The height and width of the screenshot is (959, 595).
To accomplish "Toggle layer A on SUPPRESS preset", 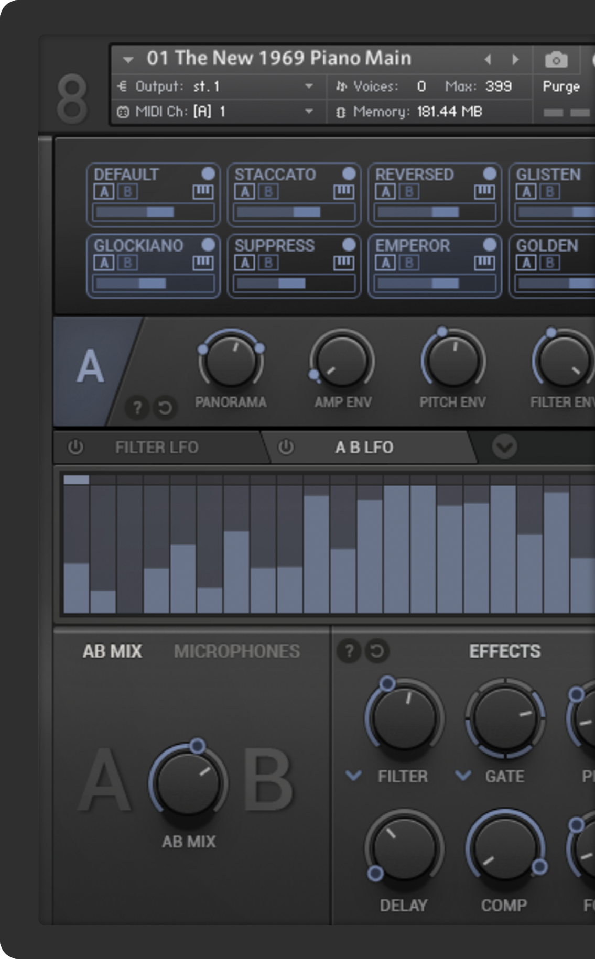I will tap(244, 263).
